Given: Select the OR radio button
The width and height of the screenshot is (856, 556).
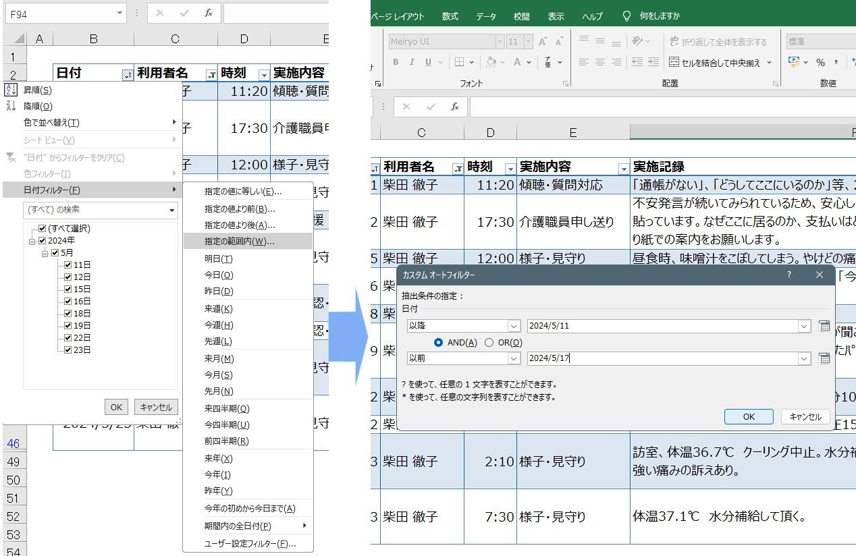Looking at the screenshot, I should pyautogui.click(x=489, y=343).
